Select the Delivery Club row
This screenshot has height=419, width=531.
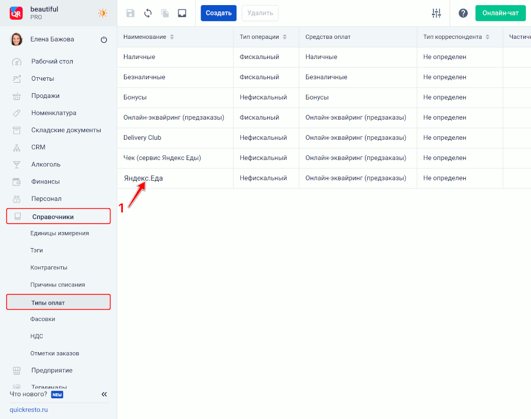[x=324, y=138]
